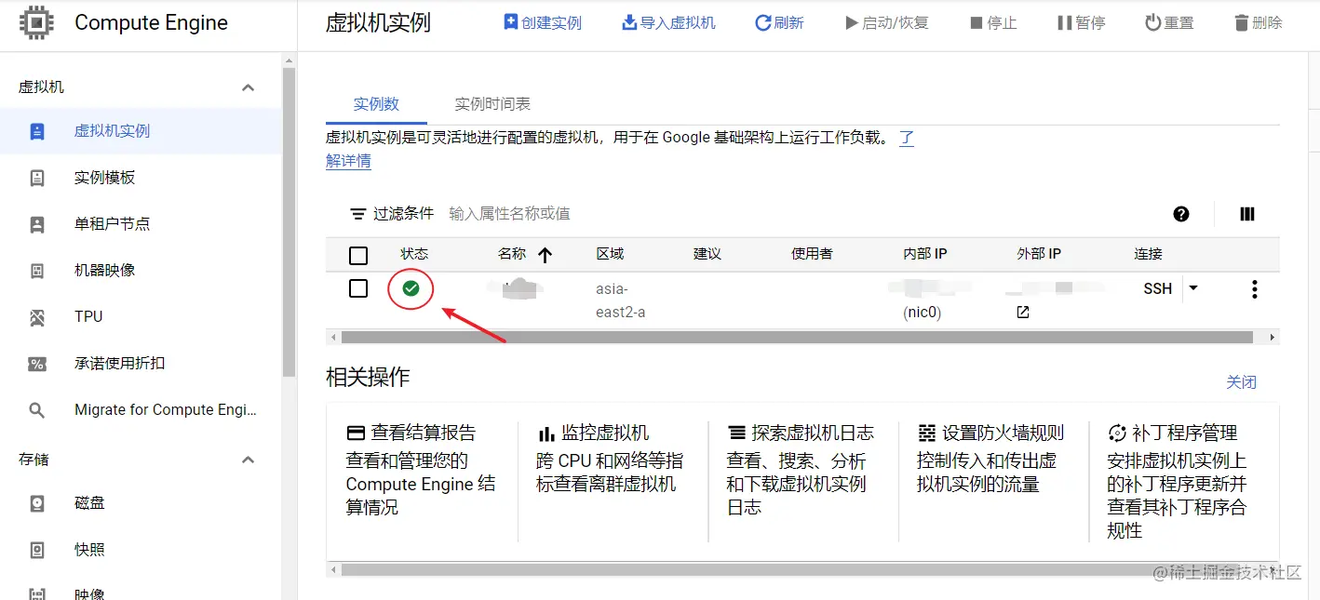Click the green running status icon
Viewport: 1320px width, 600px height.
click(411, 288)
